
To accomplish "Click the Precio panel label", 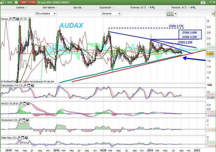I will (4, 19).
